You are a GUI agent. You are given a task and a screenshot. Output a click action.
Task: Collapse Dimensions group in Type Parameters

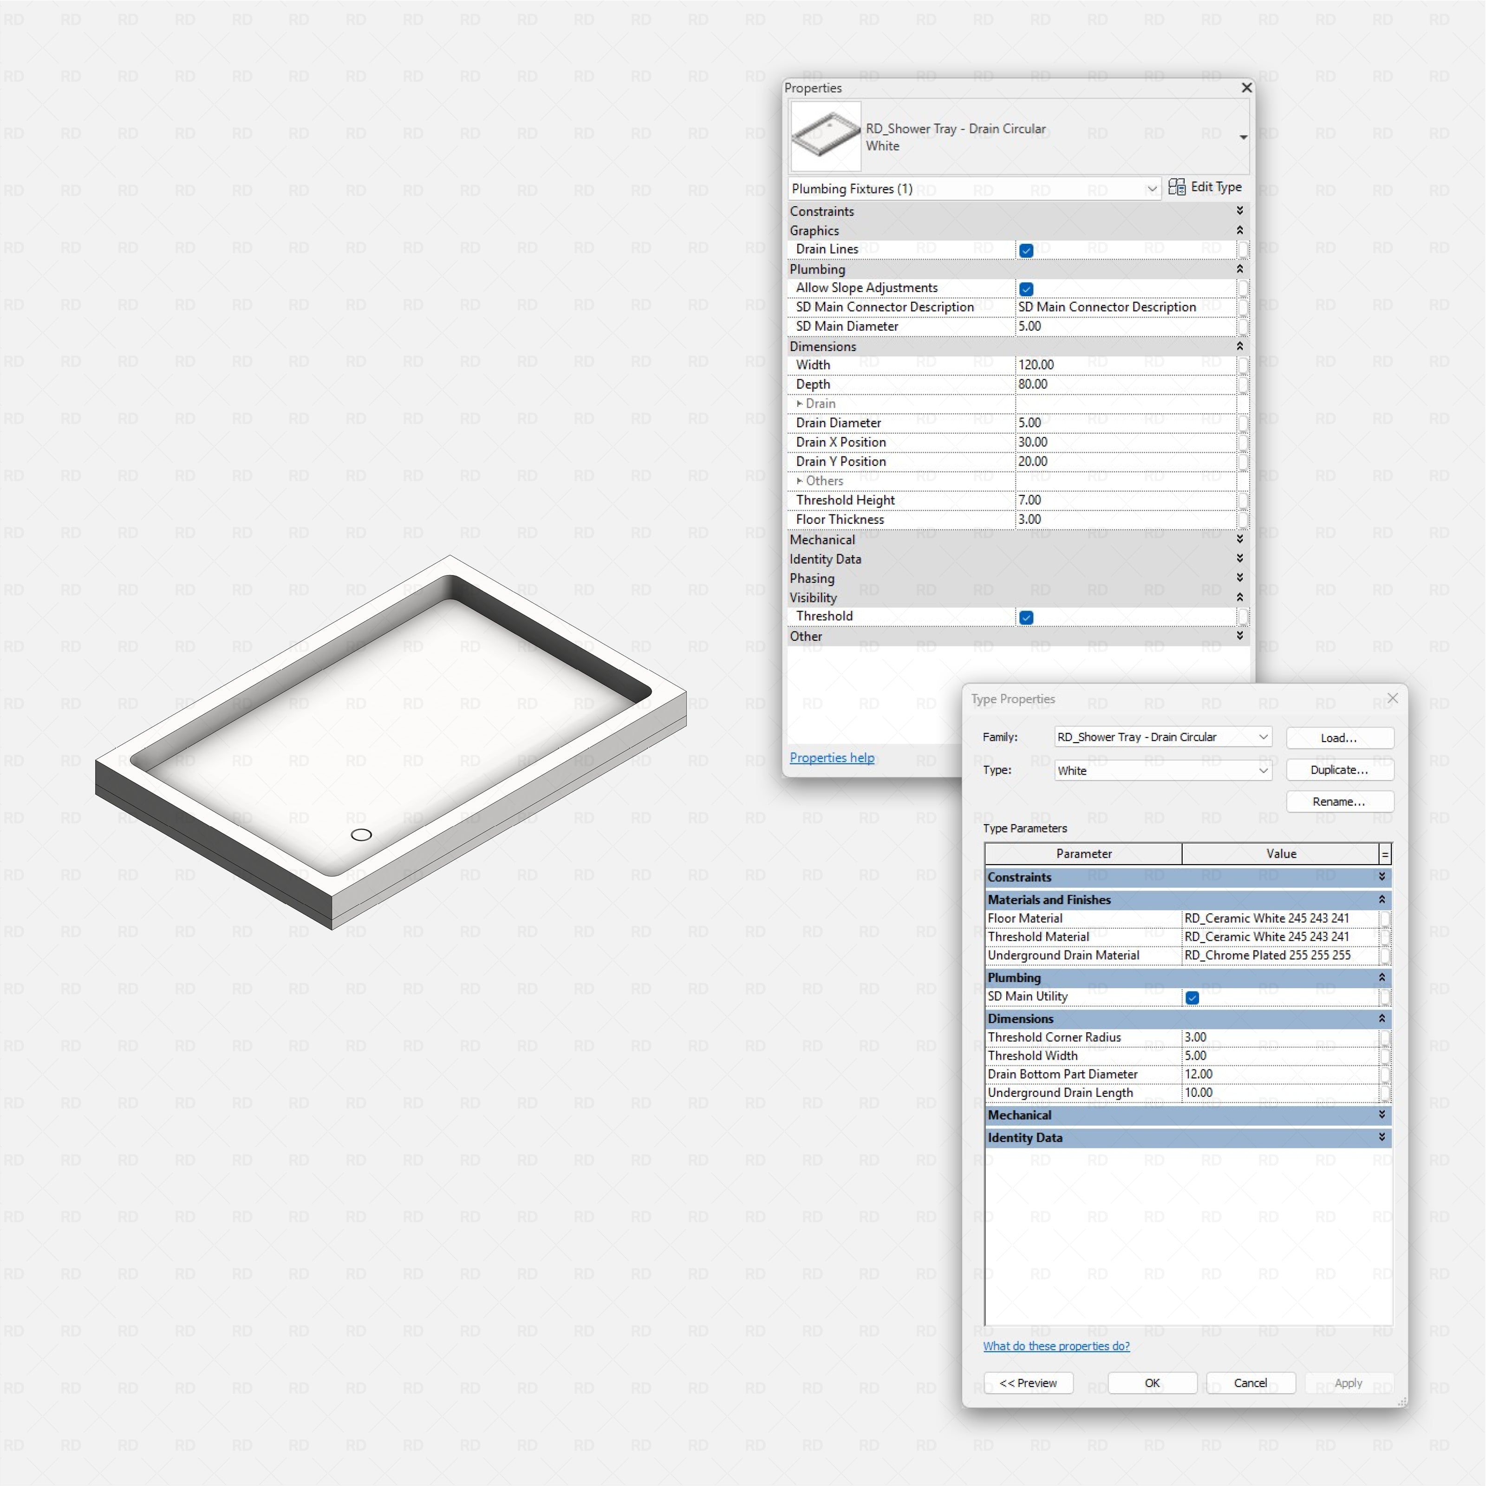tap(1382, 1018)
